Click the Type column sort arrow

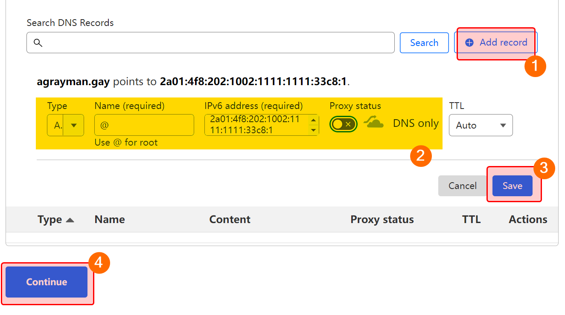(70, 220)
